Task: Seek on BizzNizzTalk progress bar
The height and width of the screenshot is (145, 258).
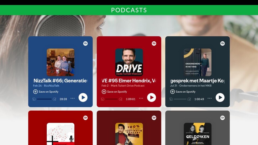Action: coord(44,99)
